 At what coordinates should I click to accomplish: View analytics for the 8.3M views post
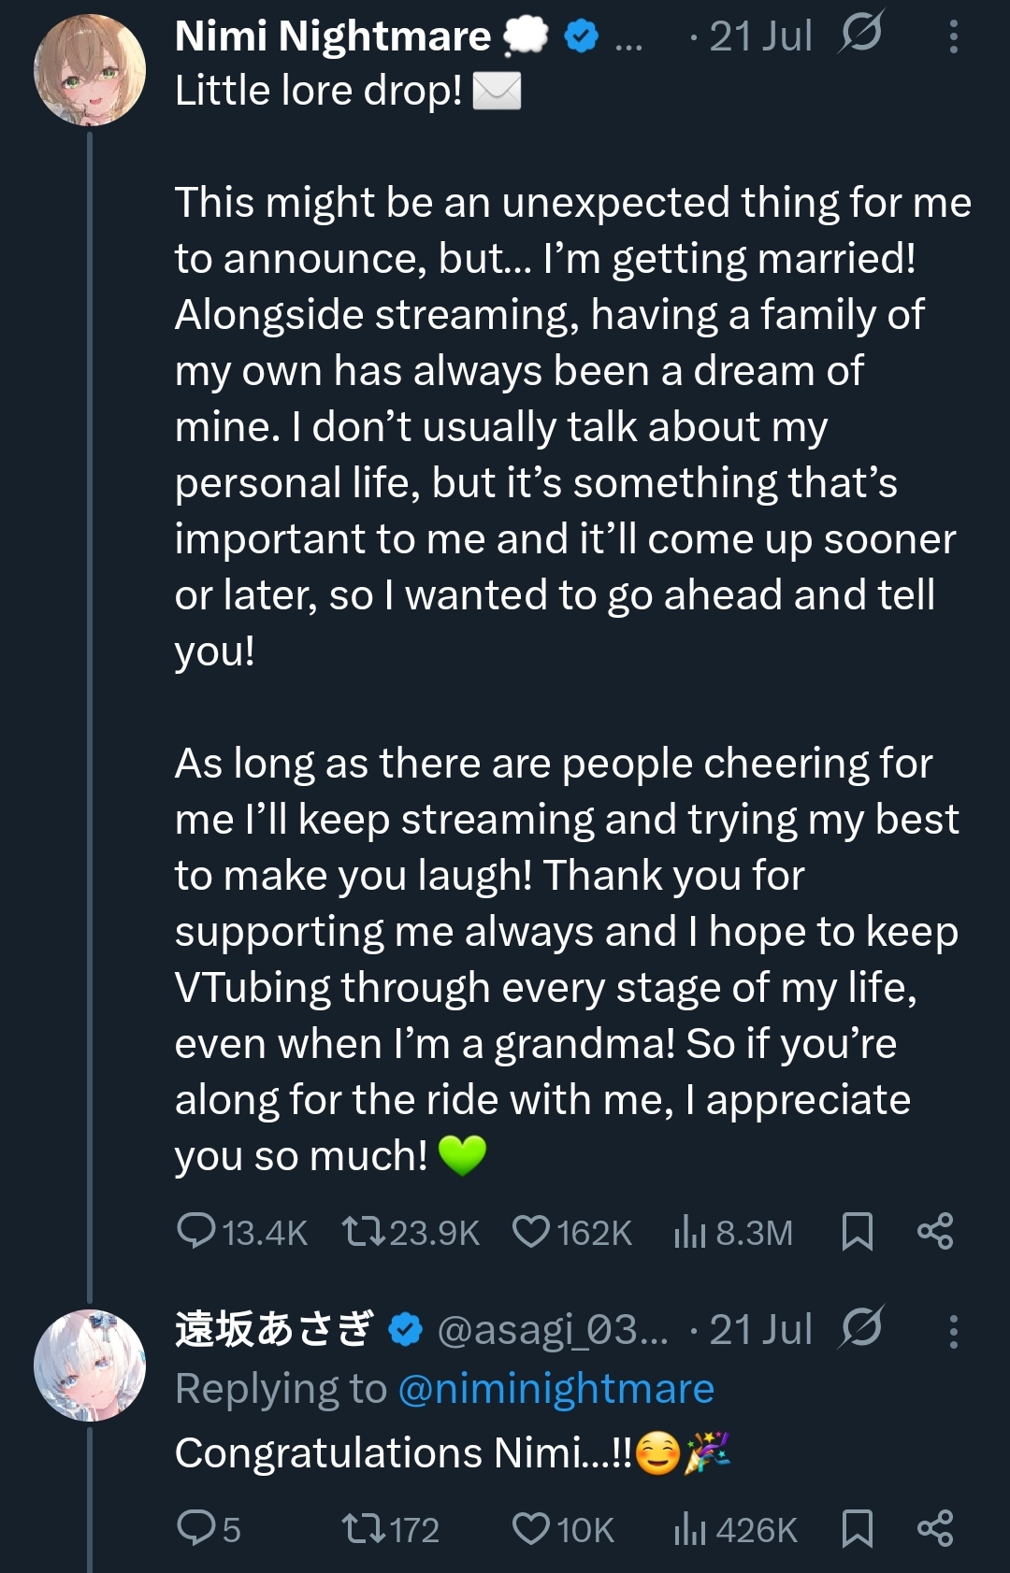coord(690,1233)
